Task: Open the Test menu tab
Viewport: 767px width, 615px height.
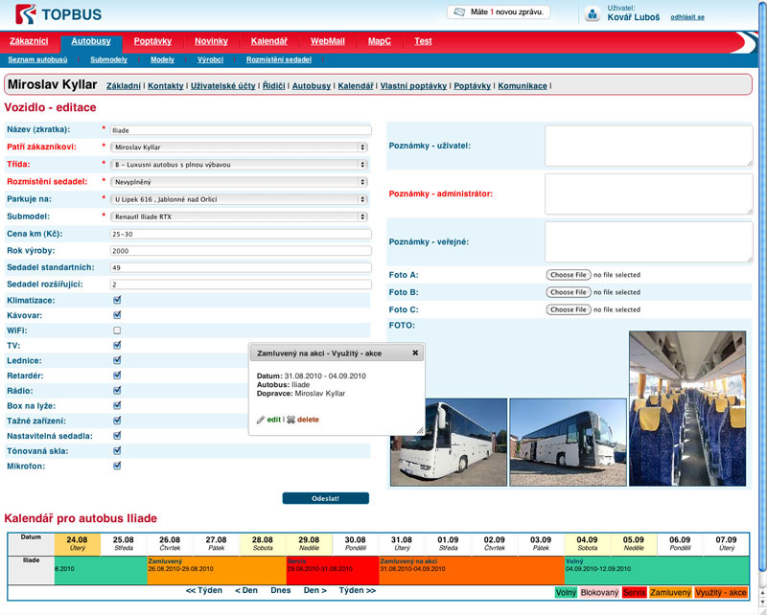Action: pyautogui.click(x=423, y=41)
